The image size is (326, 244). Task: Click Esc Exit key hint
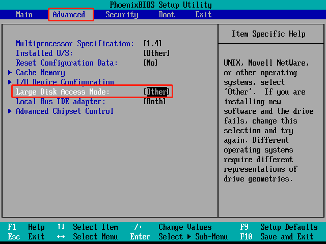click(x=26, y=237)
